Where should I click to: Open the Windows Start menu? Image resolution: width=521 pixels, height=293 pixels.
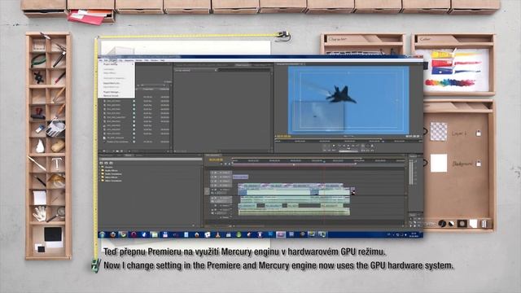pyautogui.click(x=103, y=234)
